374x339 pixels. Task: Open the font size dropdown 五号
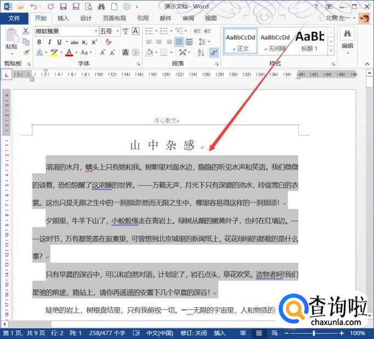(x=117, y=31)
